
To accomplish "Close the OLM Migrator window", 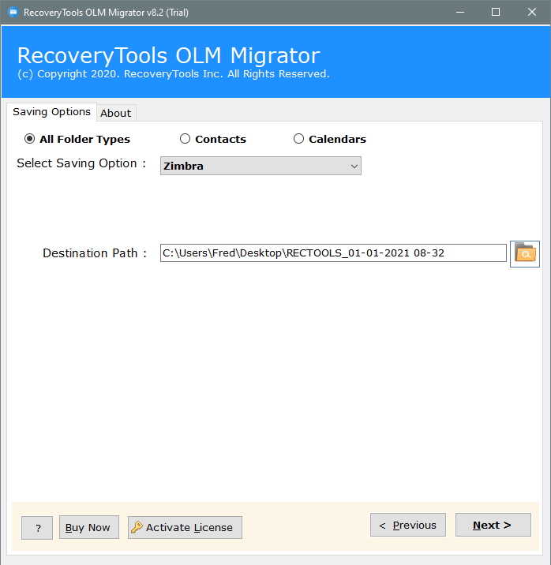I will (531, 13).
